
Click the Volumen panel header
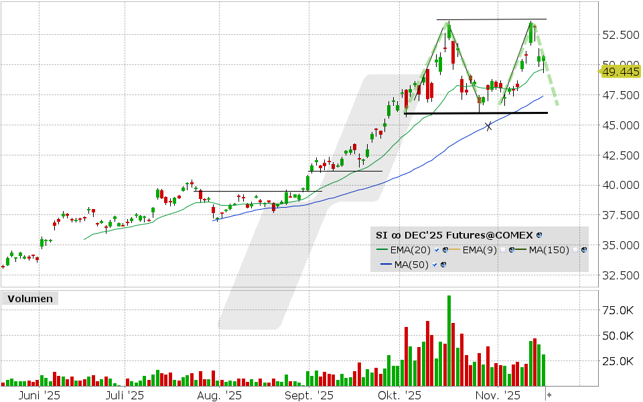29,299
